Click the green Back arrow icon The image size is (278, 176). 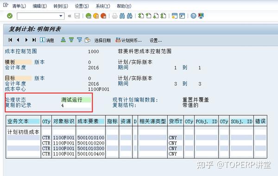(88, 16)
